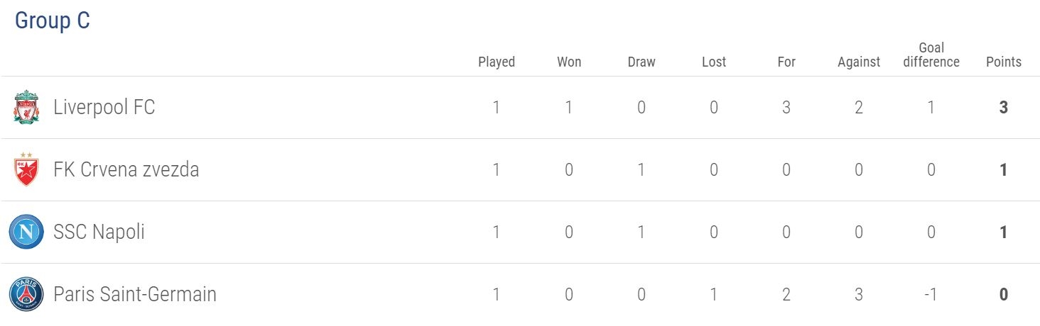Image resolution: width=1040 pixels, height=326 pixels.
Task: Click the Goal difference column header
Action: coord(931,55)
